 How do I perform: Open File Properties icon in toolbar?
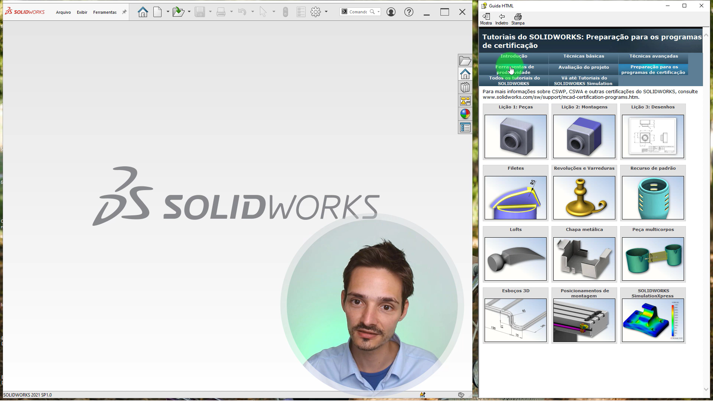(301, 12)
